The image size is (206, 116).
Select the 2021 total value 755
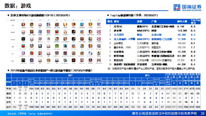coord(186,107)
